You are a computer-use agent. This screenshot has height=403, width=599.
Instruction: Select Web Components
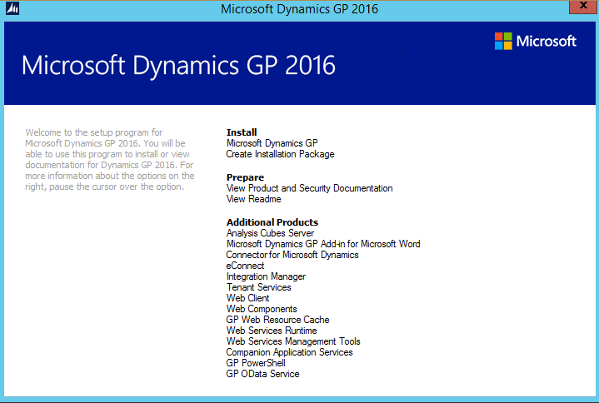[262, 309]
